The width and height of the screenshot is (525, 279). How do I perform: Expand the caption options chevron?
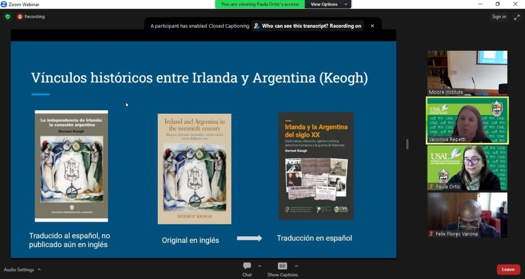[296, 266]
